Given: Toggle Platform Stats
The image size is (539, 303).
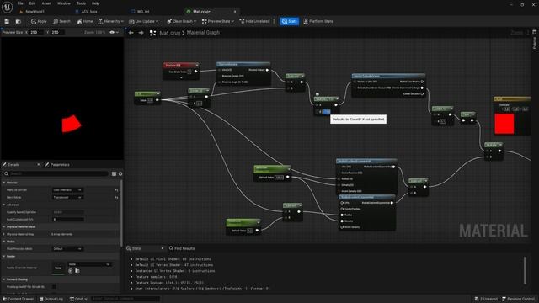Looking at the screenshot, I should click(318, 21).
